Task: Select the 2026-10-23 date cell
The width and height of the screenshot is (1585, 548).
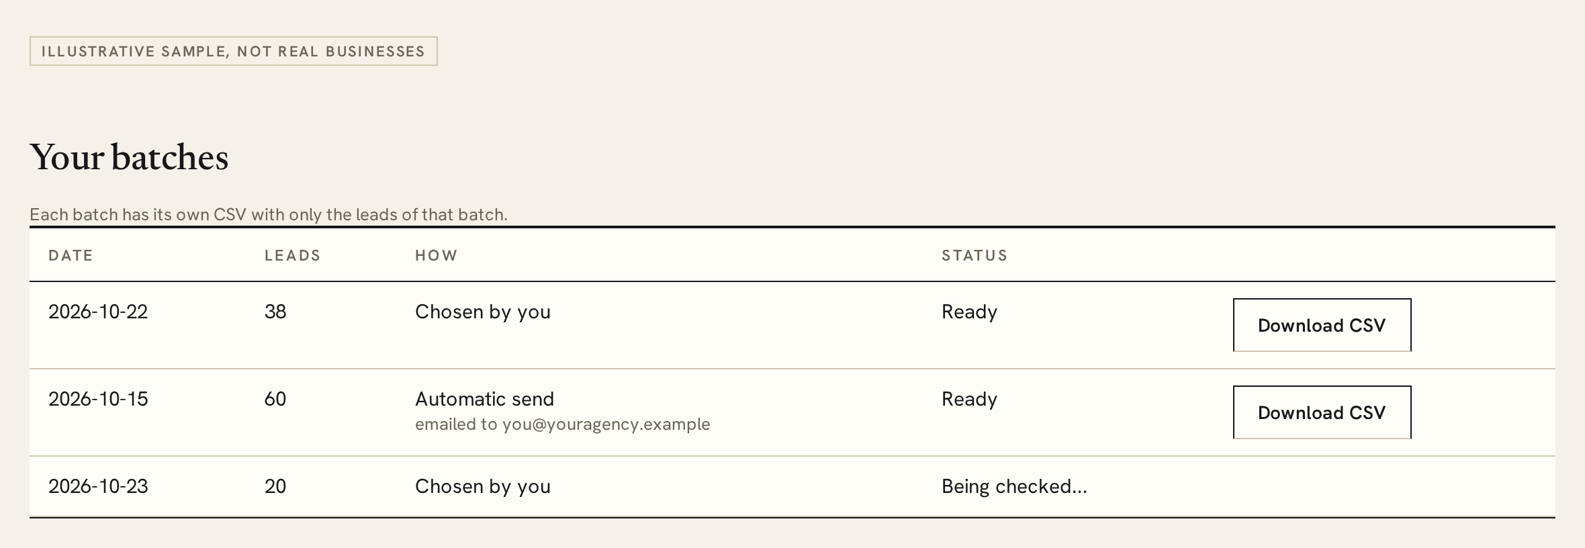Action: (x=98, y=486)
